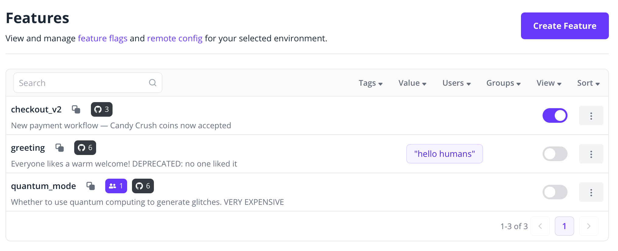Viewport: 618px width, 251px height.
Task: Open the kebab menu for checkout_v2
Action: 591,115
